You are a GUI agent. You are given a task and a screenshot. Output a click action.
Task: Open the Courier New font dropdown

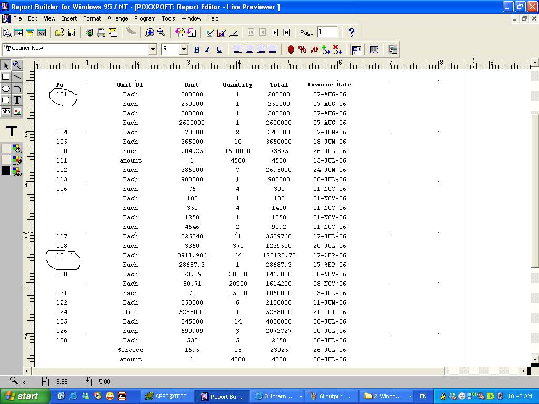(x=153, y=49)
